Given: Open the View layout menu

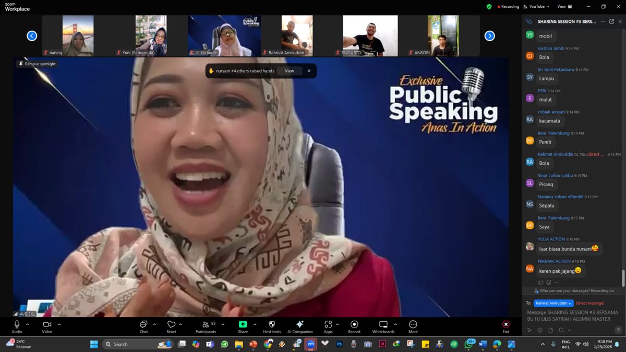Looking at the screenshot, I should [x=564, y=7].
